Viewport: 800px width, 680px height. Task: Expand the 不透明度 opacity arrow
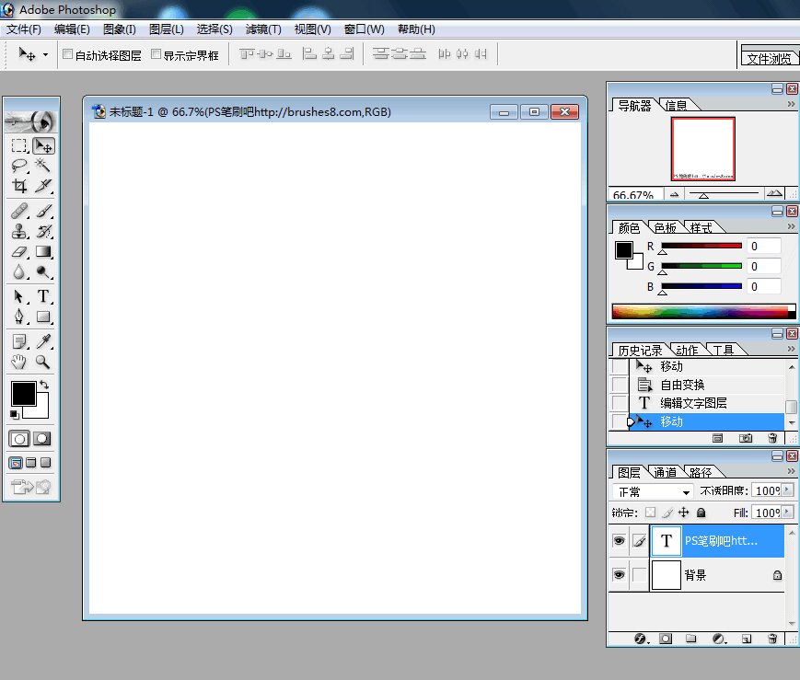pyautogui.click(x=787, y=492)
